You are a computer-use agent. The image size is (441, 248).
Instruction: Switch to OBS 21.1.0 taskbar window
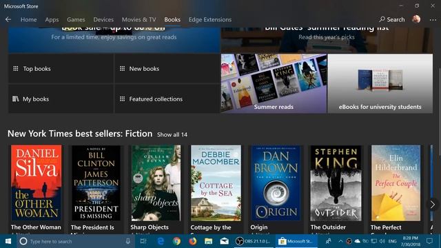[254, 241]
